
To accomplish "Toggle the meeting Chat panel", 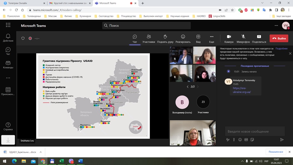I will coord(135,39).
